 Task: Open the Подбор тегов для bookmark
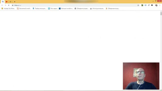pos(39,8)
